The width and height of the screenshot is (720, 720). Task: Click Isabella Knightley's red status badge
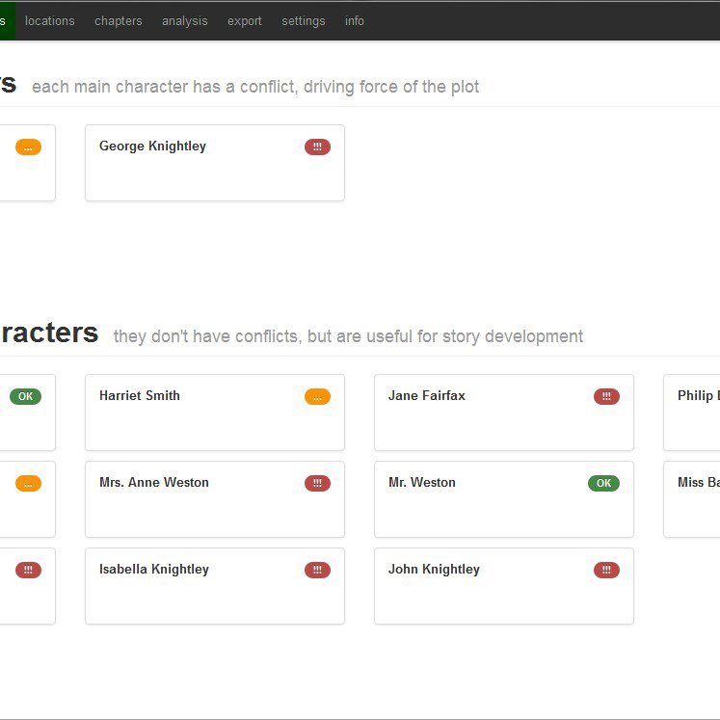pyautogui.click(x=317, y=571)
